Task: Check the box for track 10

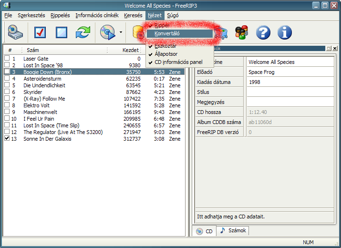Action: tap(7, 118)
